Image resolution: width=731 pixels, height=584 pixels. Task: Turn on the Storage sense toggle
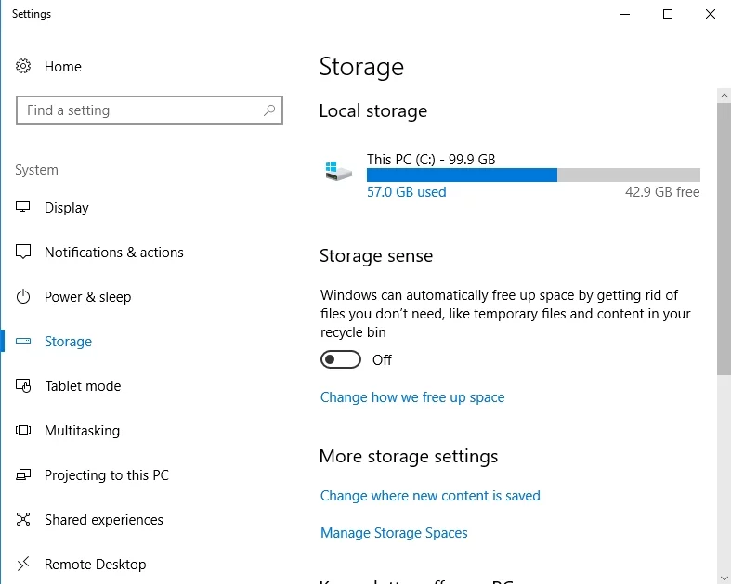340,360
